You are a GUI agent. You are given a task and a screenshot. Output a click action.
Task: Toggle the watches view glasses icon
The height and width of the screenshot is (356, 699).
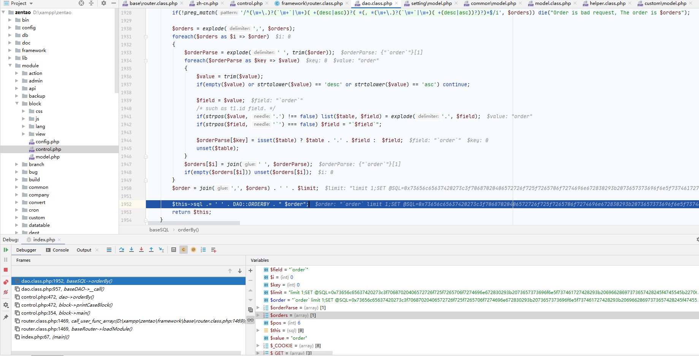click(250, 320)
